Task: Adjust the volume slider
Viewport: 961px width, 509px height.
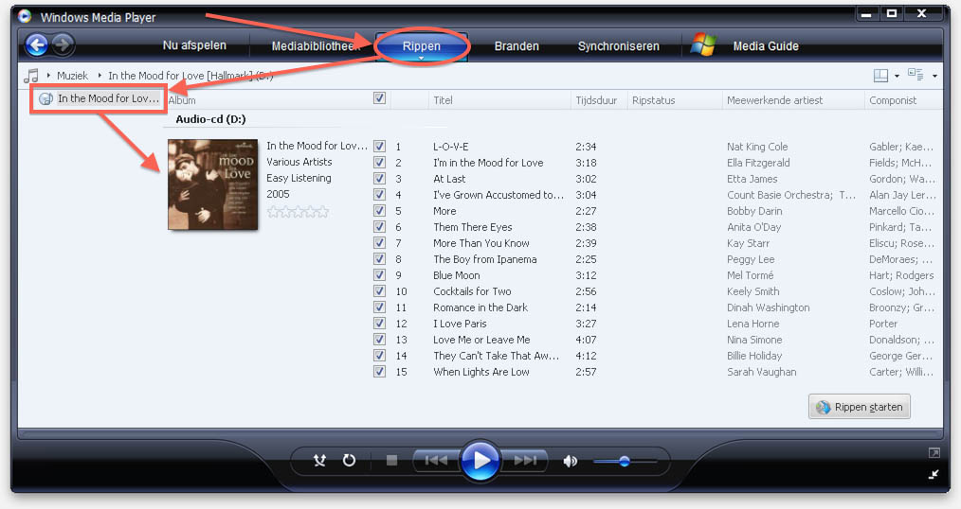Action: pos(625,461)
